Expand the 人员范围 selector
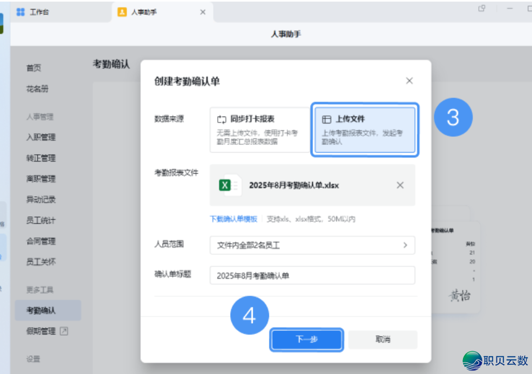532x374 pixels. (312, 245)
